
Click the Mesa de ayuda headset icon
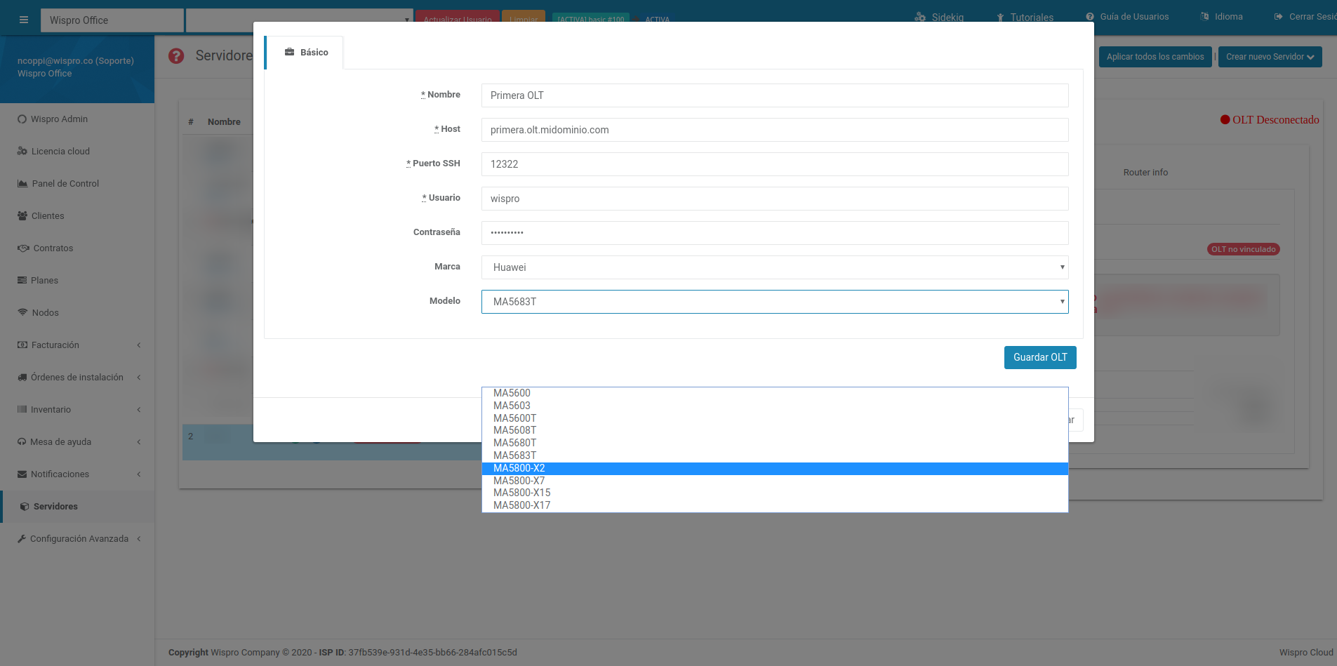22,442
